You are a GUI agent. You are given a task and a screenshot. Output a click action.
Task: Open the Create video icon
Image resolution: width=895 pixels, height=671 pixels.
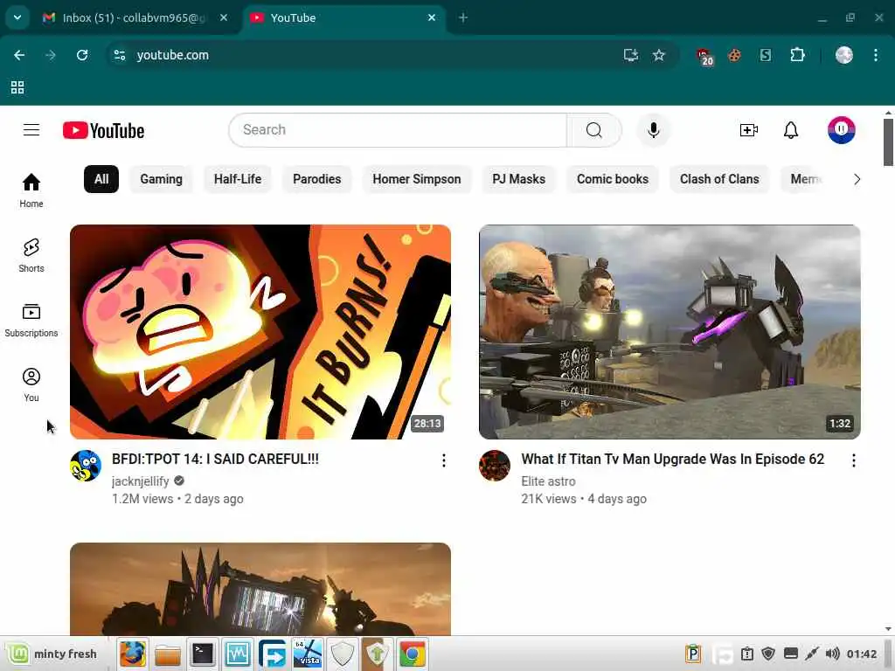click(749, 130)
